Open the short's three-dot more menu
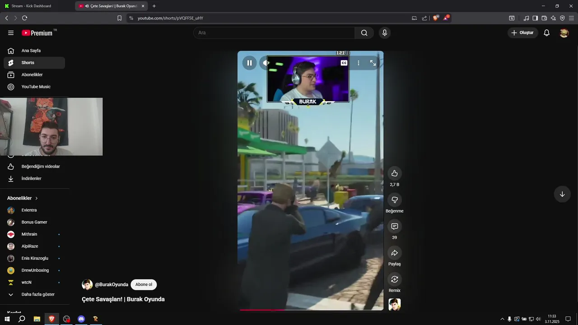Viewport: 578px width, 325px height. (359, 63)
